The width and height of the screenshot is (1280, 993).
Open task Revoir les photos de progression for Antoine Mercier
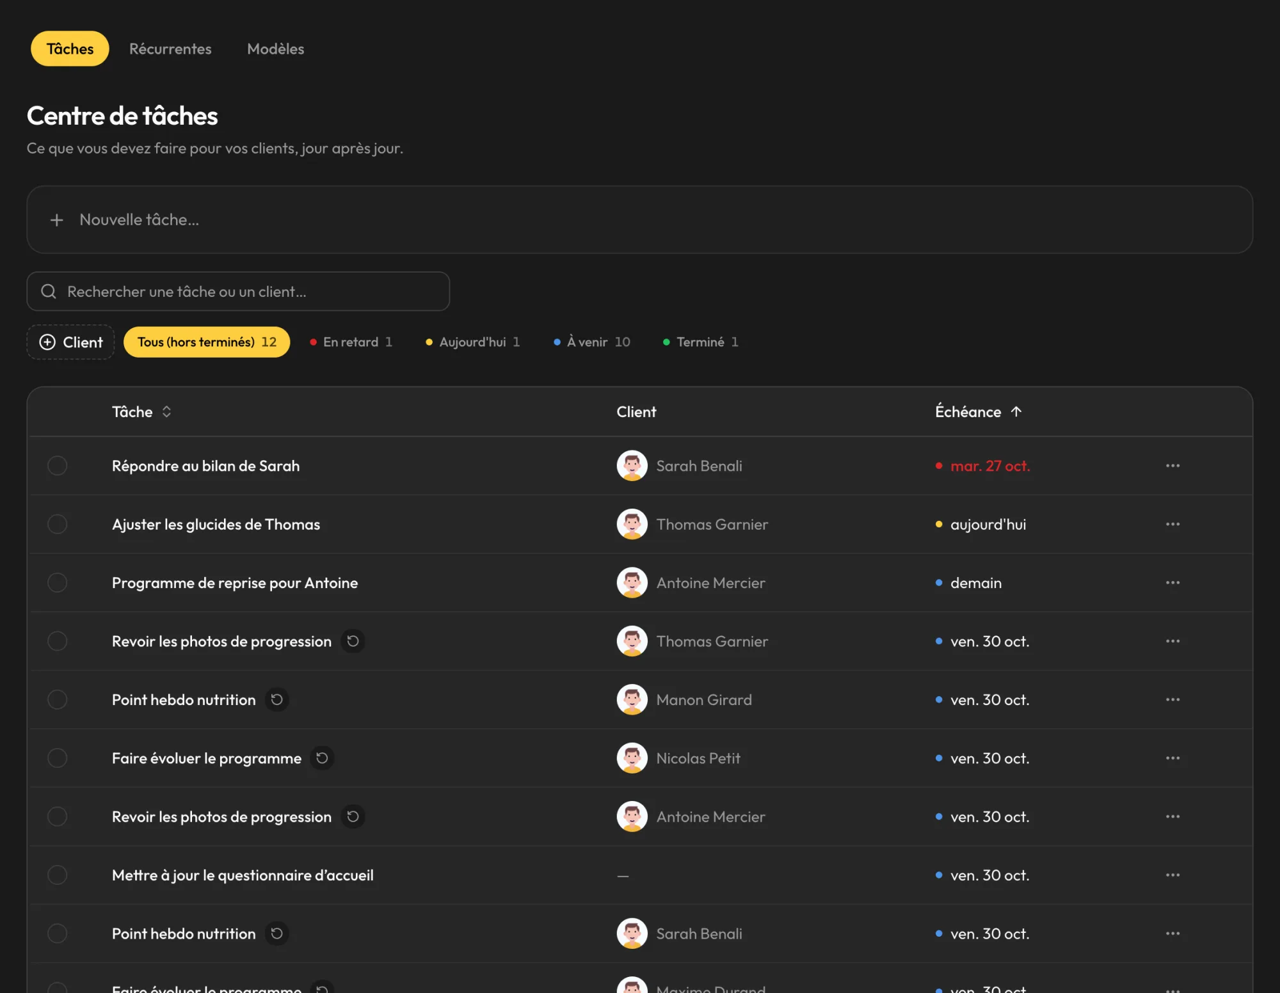point(221,817)
